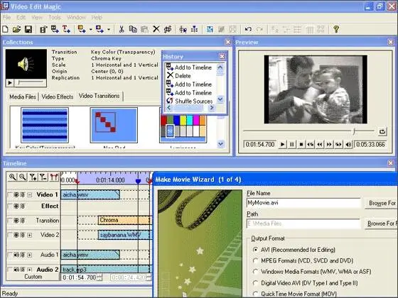Click the Collections audio preview slider

tap(30, 82)
